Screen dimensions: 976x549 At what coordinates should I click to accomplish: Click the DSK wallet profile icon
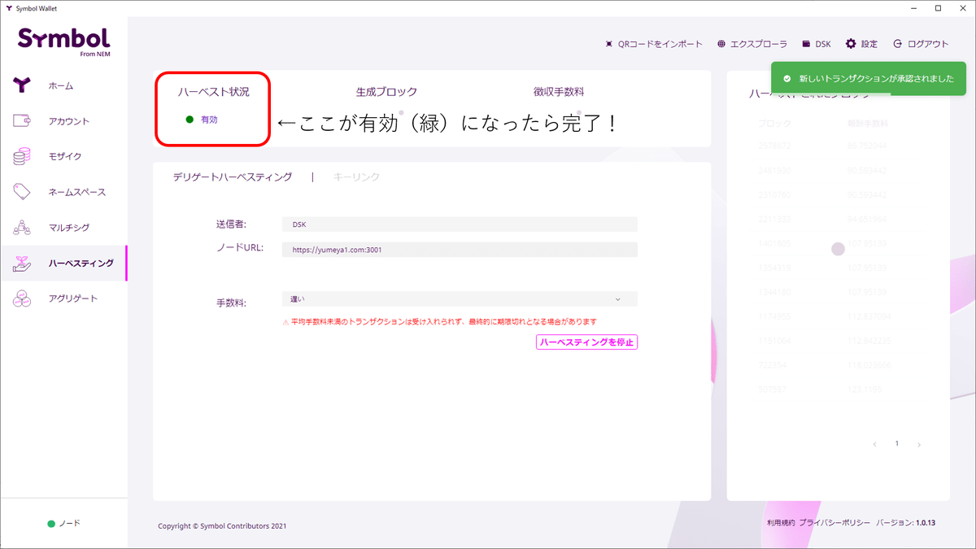pyautogui.click(x=806, y=44)
